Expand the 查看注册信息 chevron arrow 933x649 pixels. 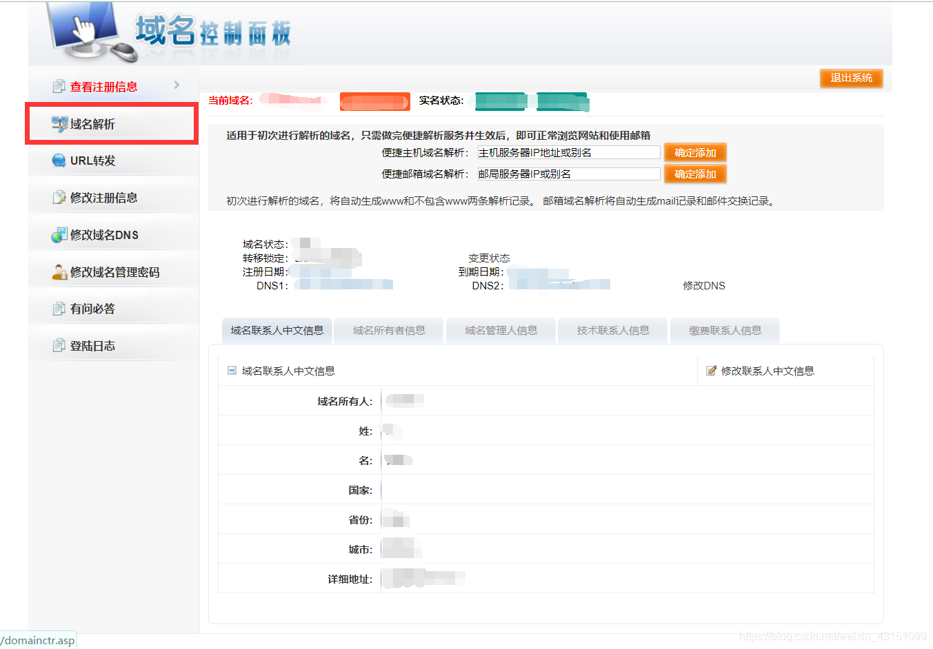point(177,86)
